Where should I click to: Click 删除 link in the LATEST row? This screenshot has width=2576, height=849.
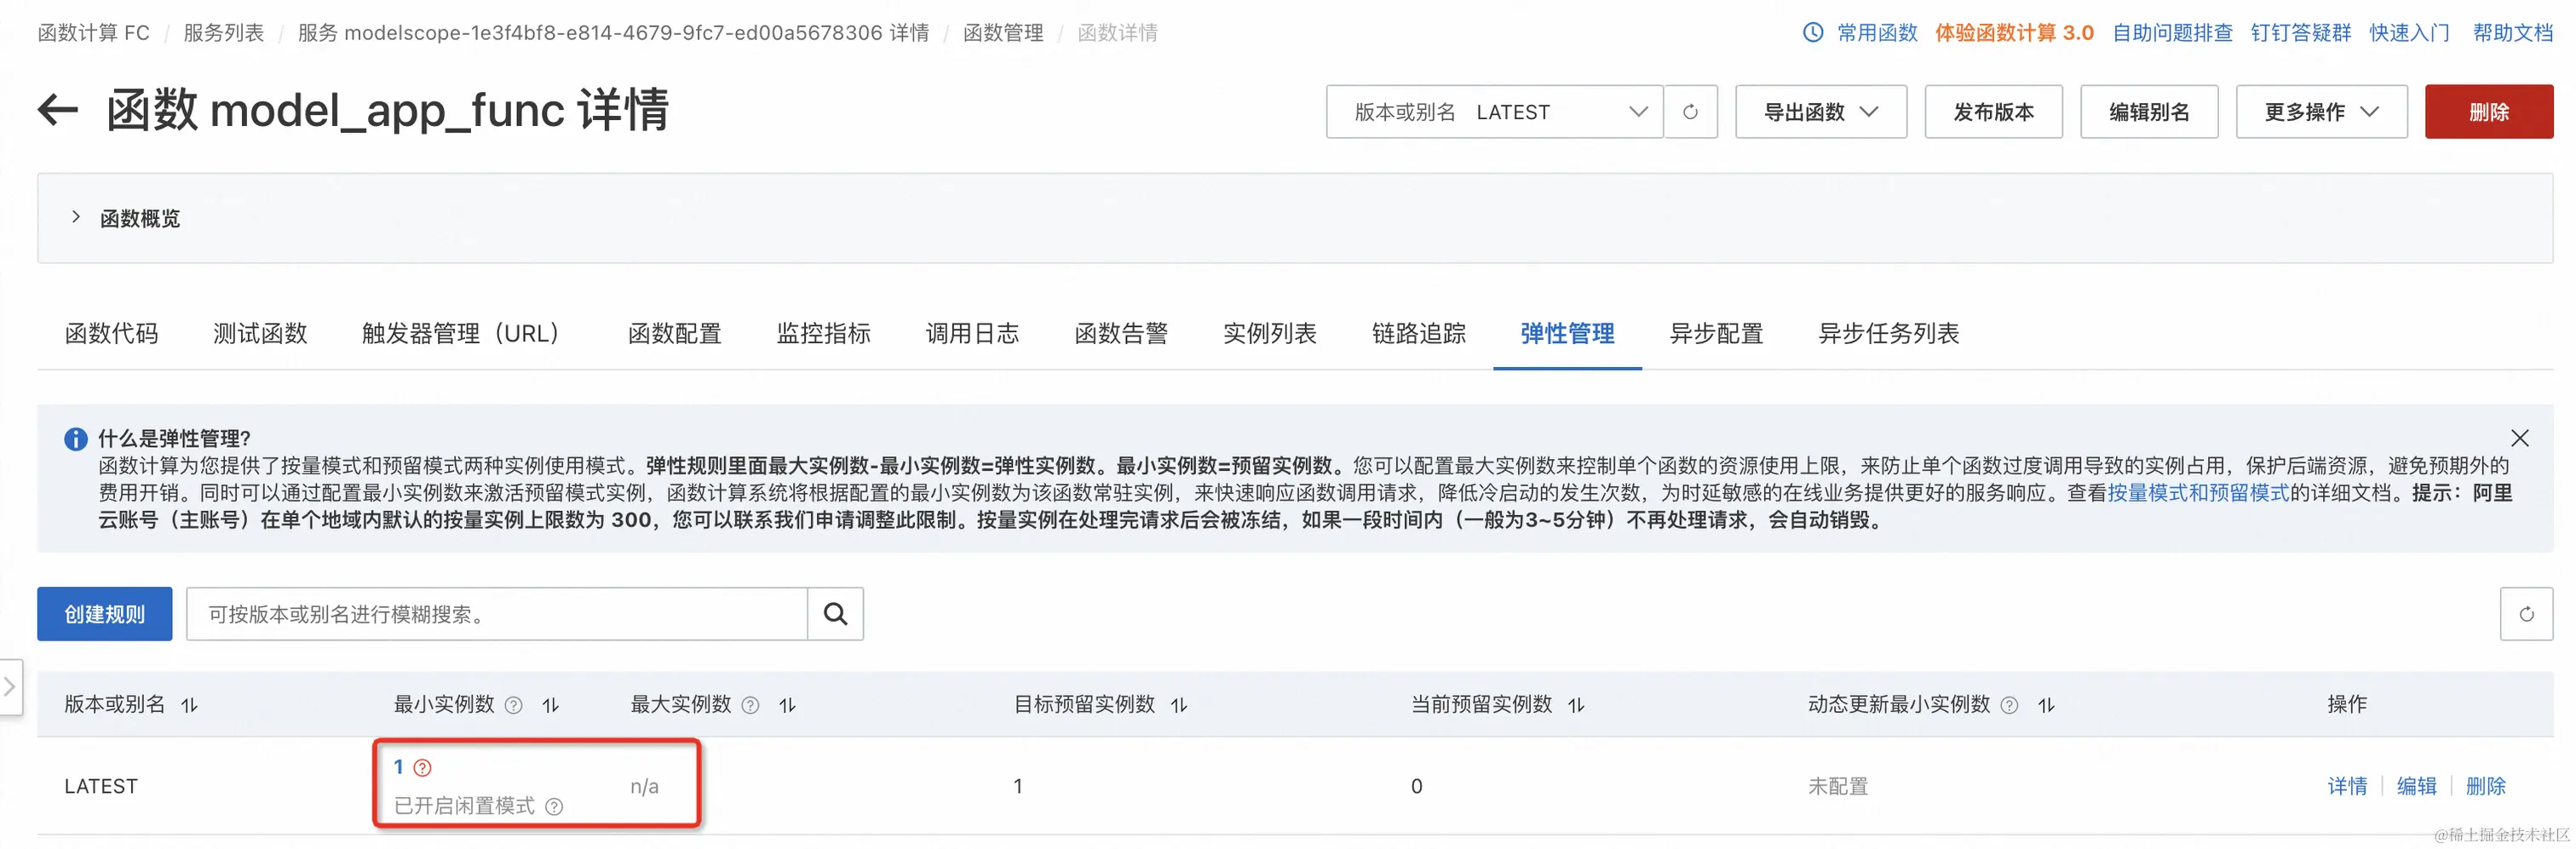tap(2486, 786)
